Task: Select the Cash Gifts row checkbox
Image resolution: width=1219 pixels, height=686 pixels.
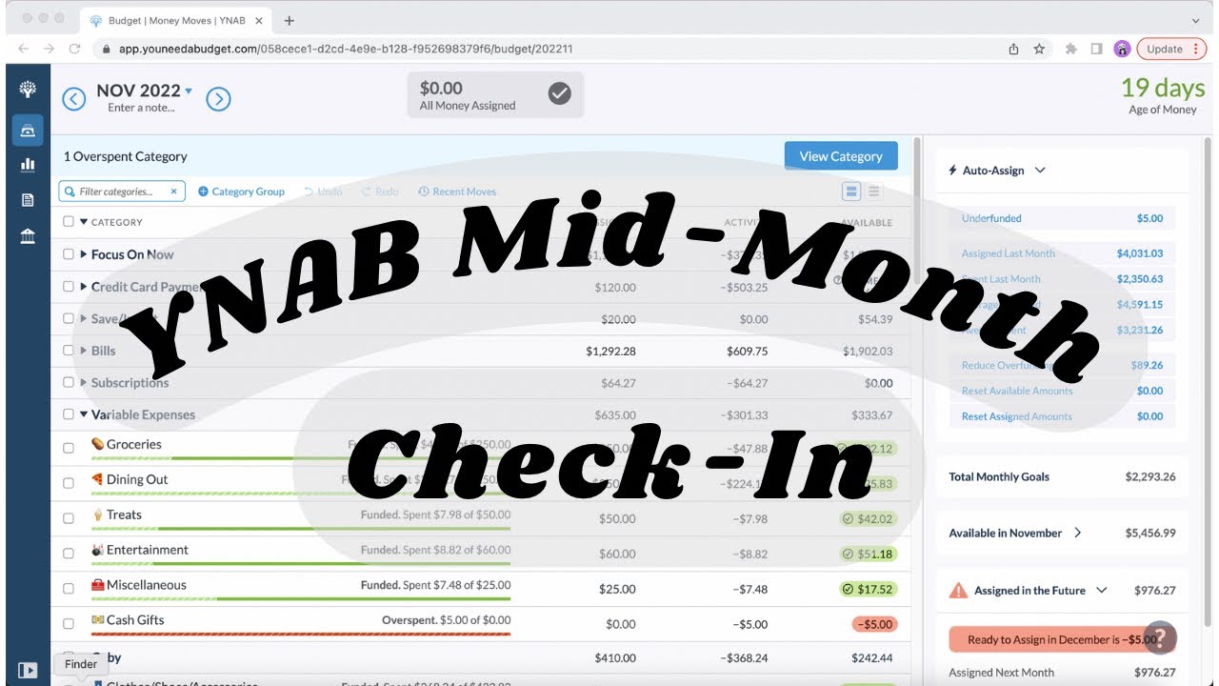Action: pos(69,624)
